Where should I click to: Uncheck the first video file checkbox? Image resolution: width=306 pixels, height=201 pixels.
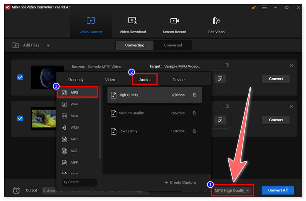point(20,77)
